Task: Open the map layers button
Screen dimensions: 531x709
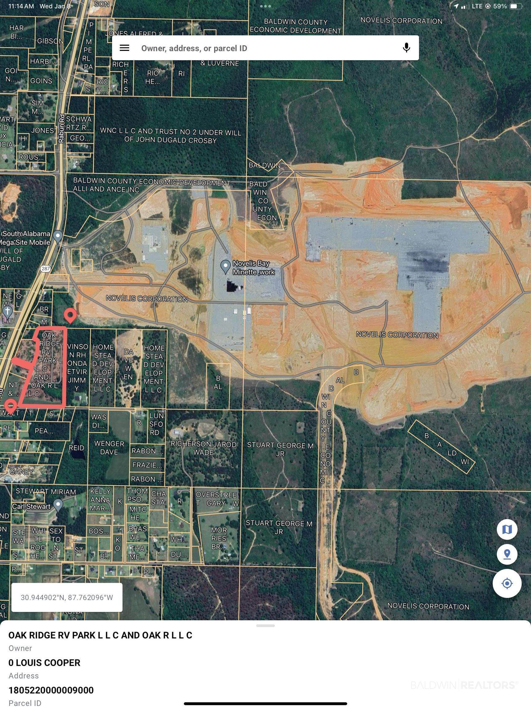Action: tap(507, 529)
